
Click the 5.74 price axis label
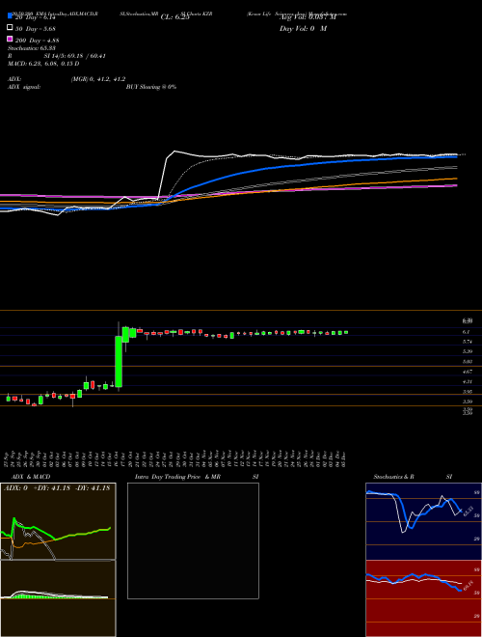pos(467,342)
